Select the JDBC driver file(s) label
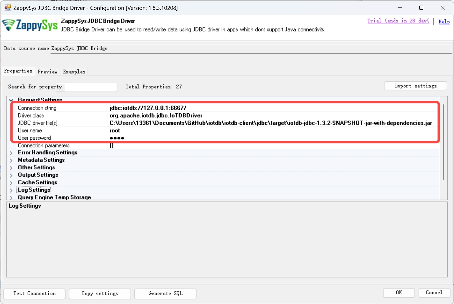The height and width of the screenshot is (304, 454). (x=38, y=123)
